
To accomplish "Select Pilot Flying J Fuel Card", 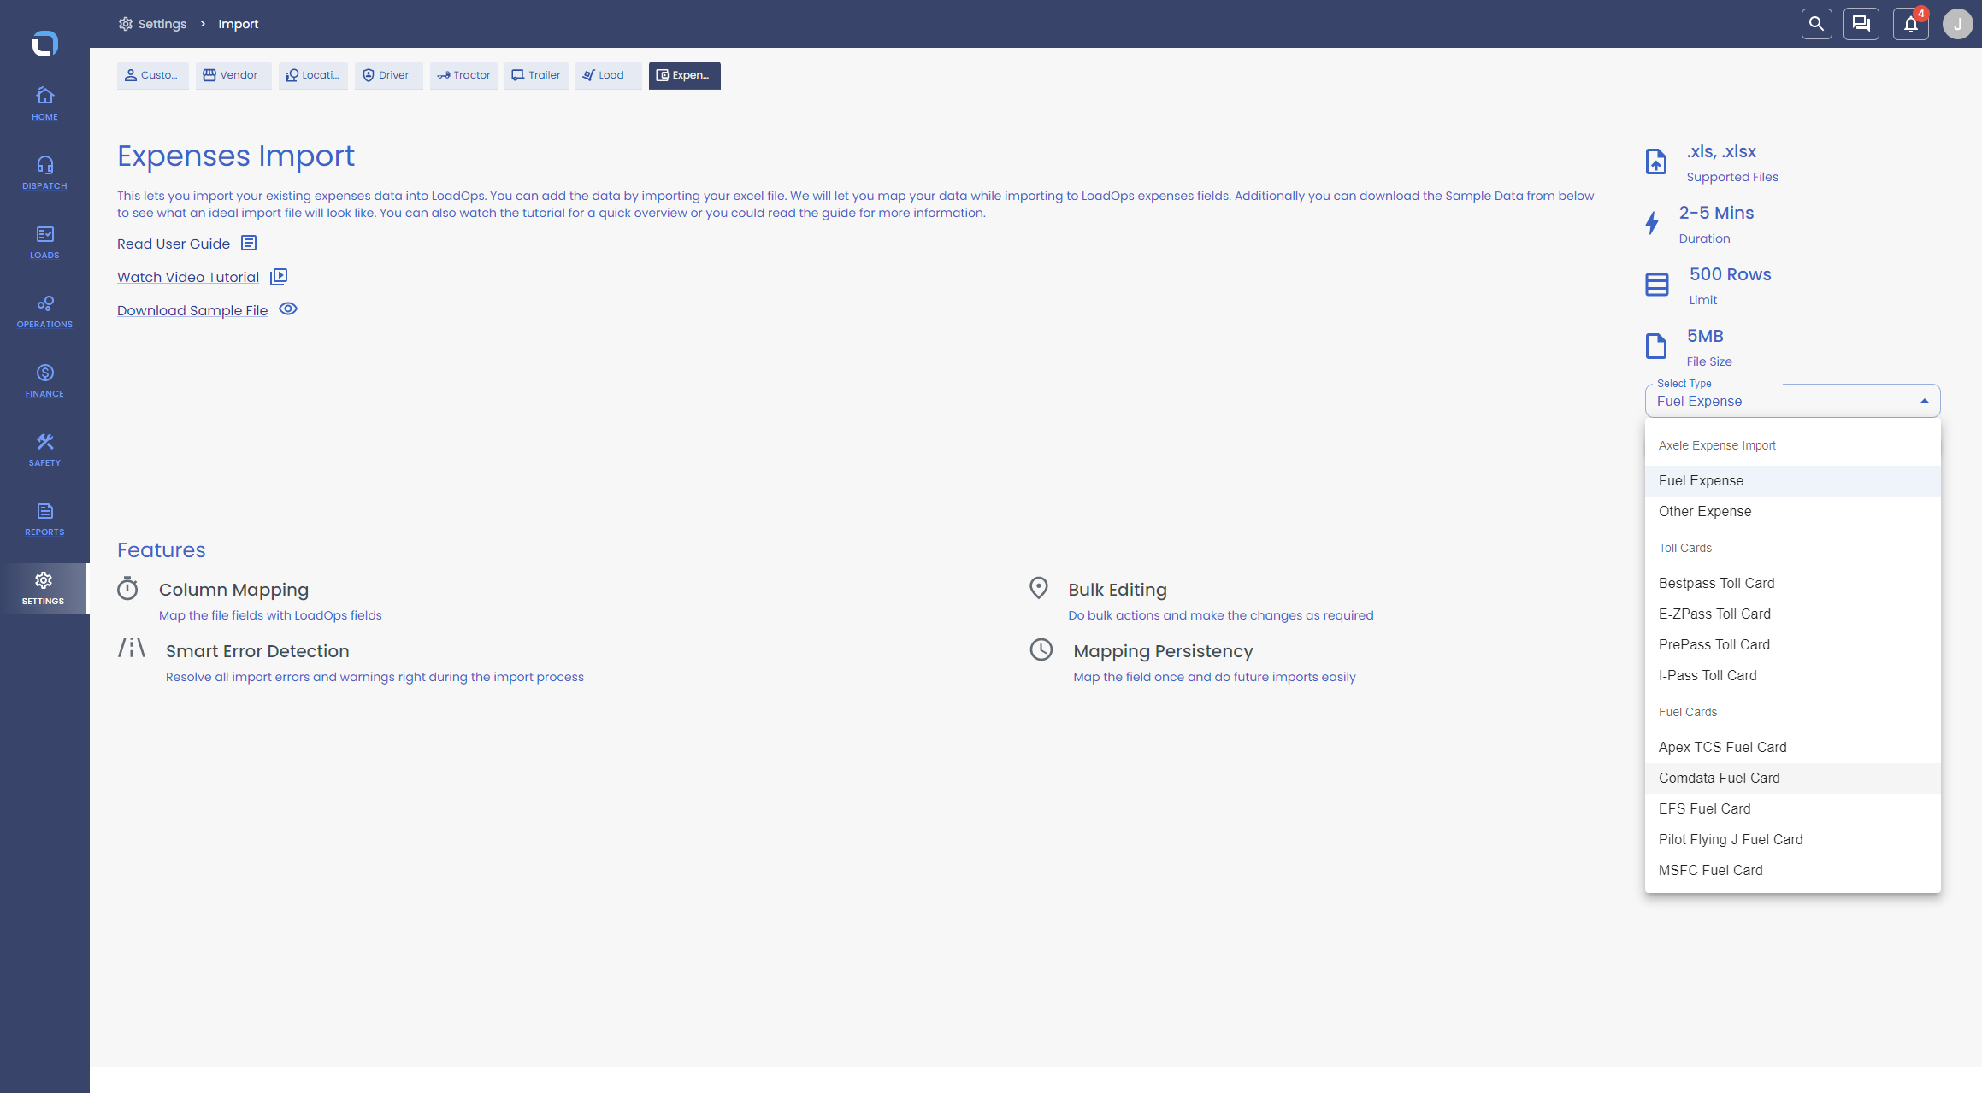I will (x=1793, y=839).
